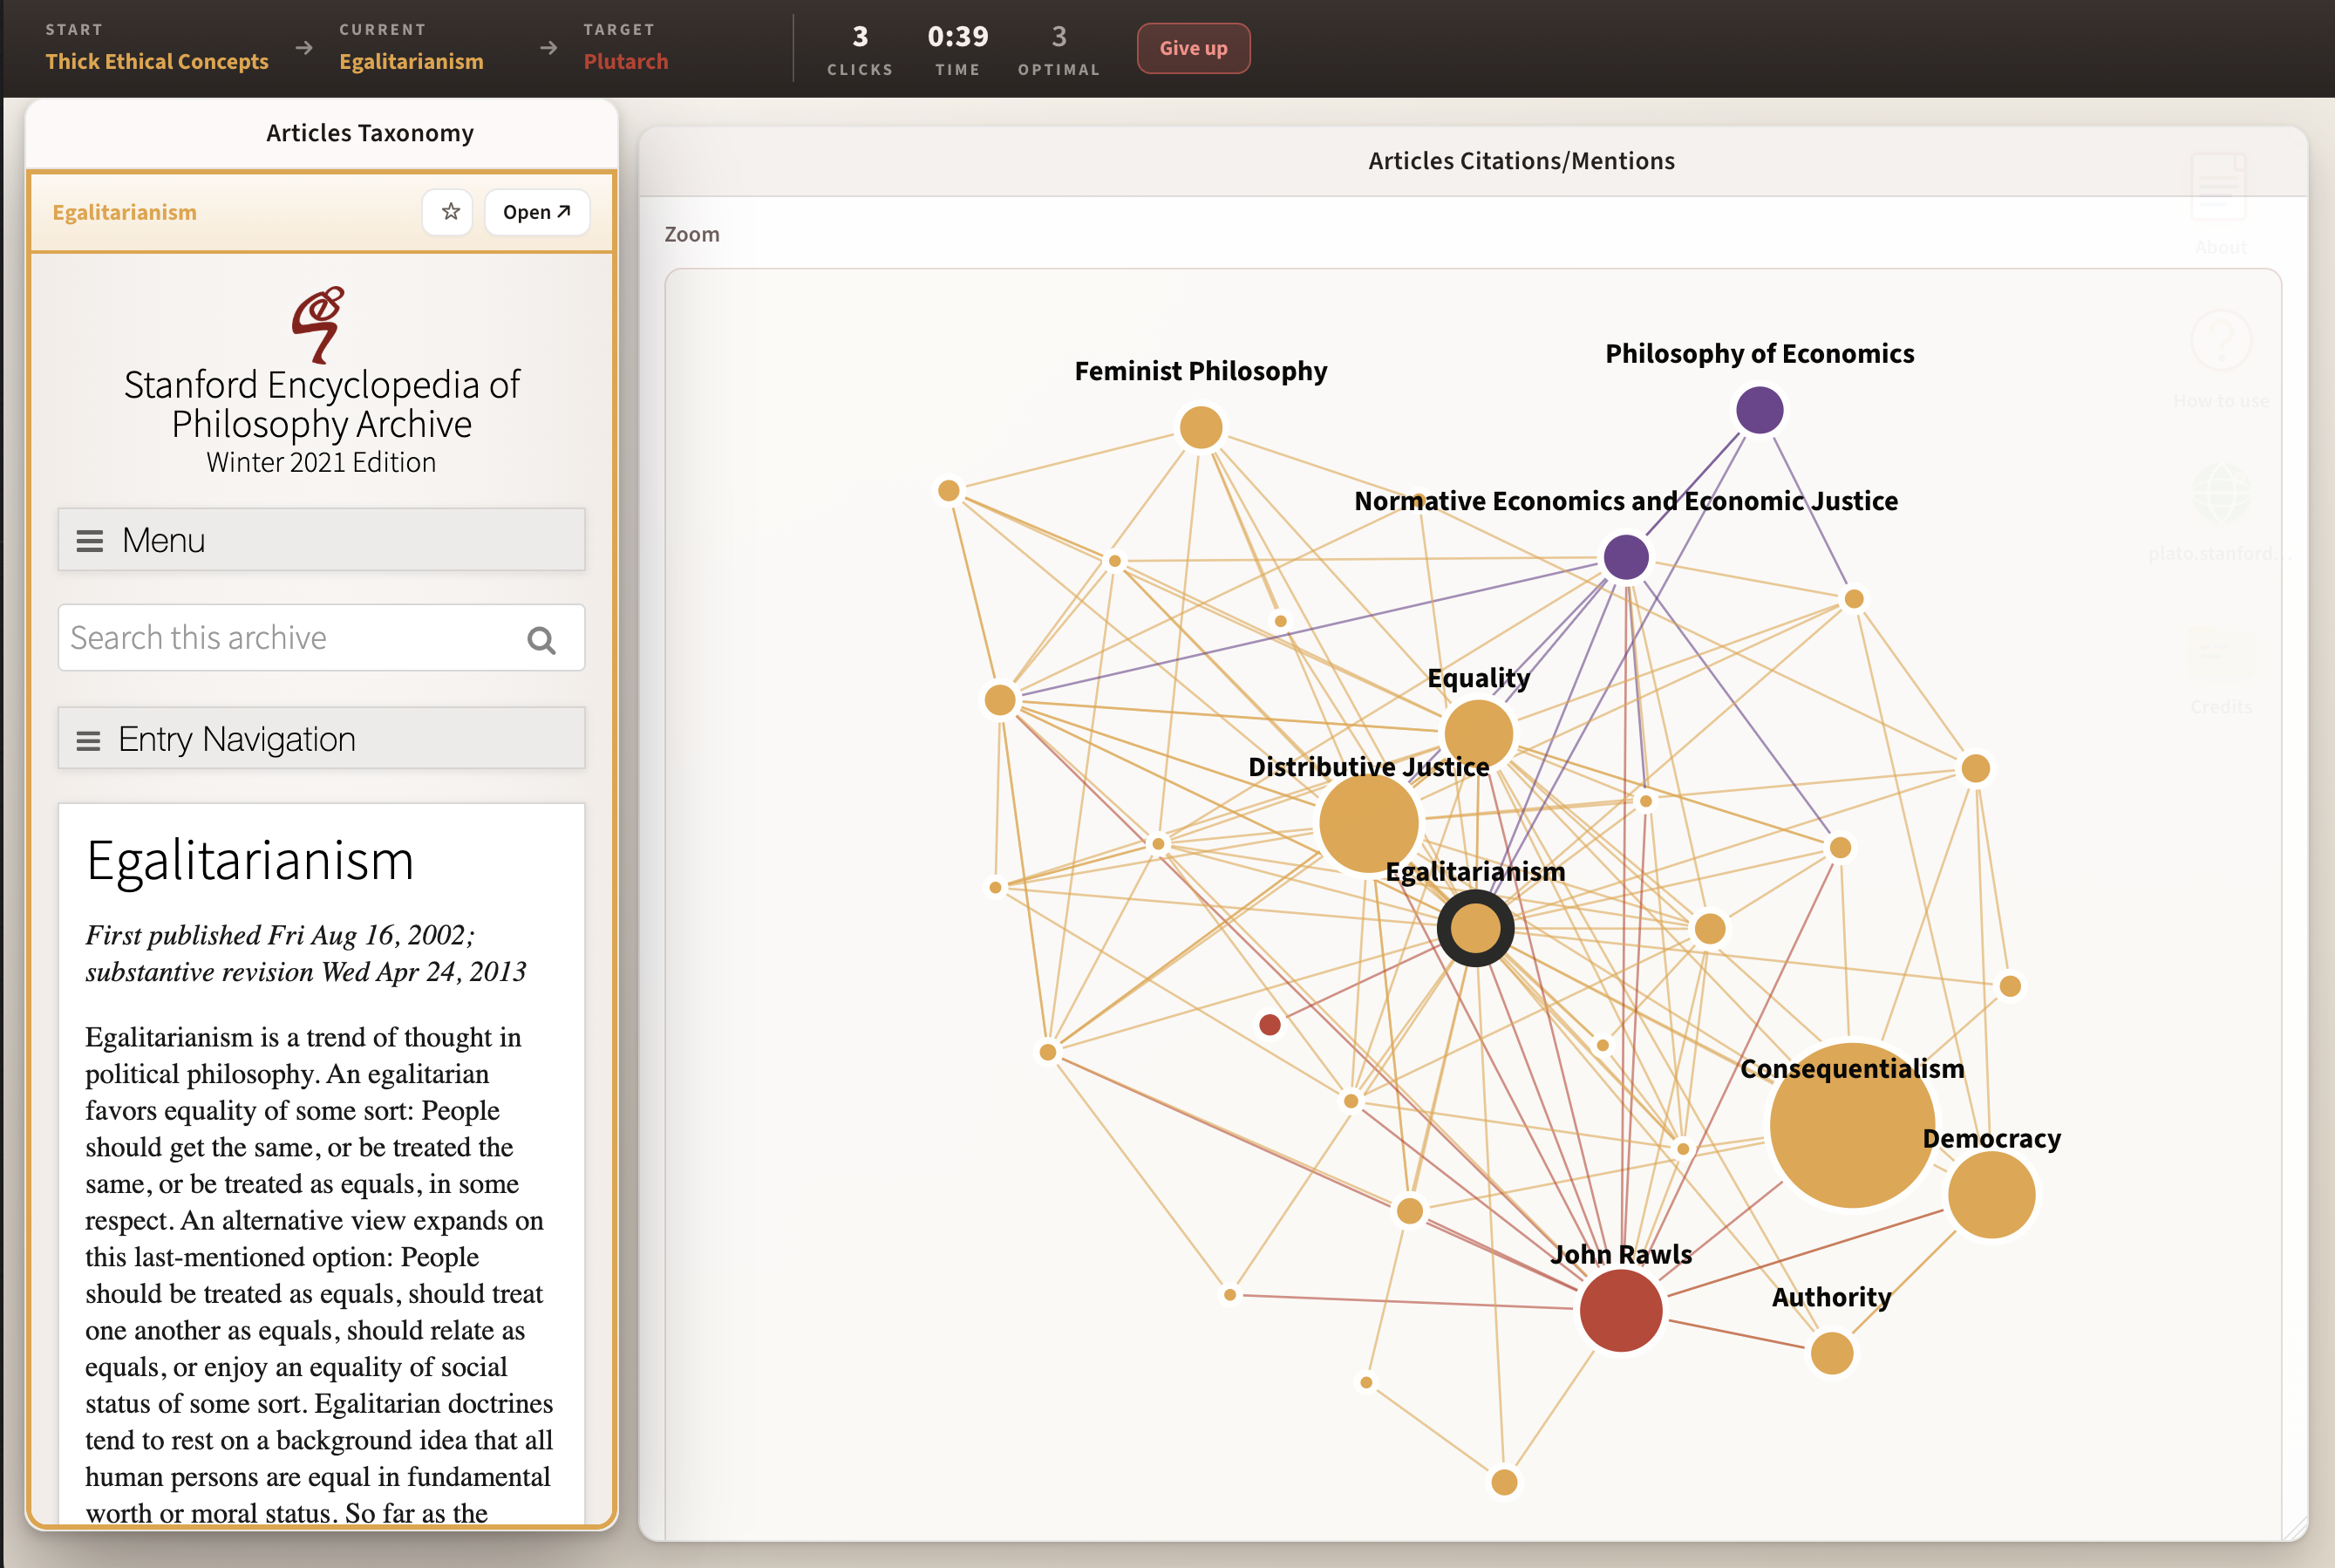
Task: Click the graph resize handle corner
Action: tap(2295, 1529)
